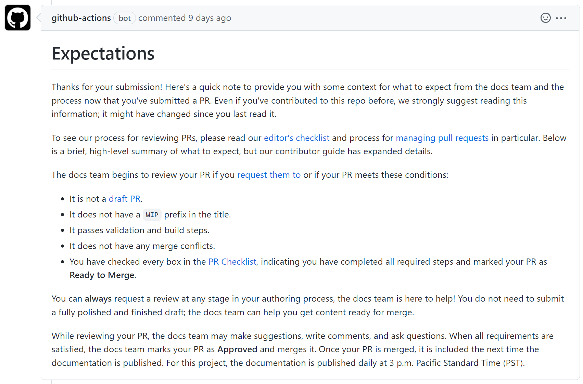The image size is (583, 384).
Task: Click the WIP inline code label
Action: 152,215
